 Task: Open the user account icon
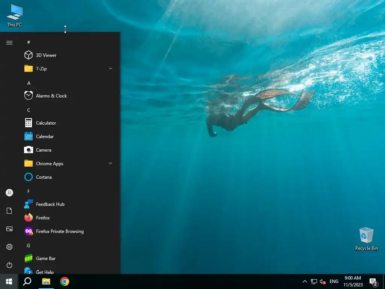pyautogui.click(x=9, y=193)
